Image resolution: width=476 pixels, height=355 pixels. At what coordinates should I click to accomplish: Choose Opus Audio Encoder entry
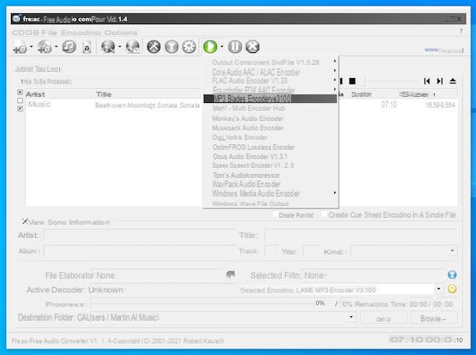270,157
